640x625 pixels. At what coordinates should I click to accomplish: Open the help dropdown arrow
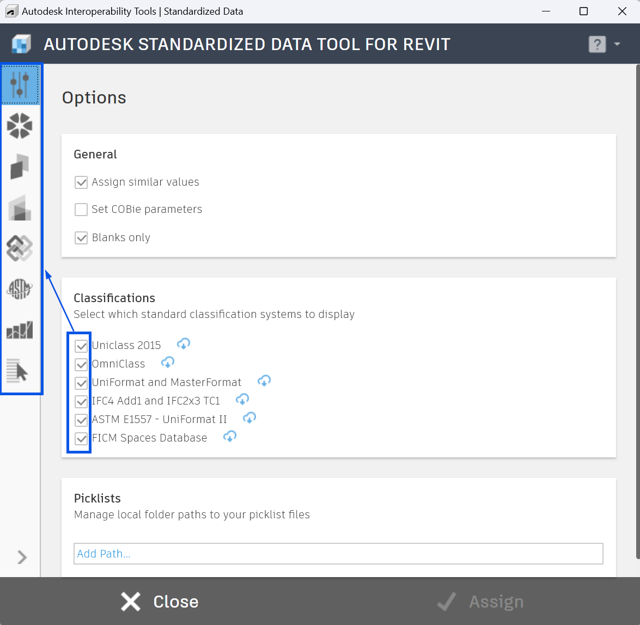pos(617,44)
